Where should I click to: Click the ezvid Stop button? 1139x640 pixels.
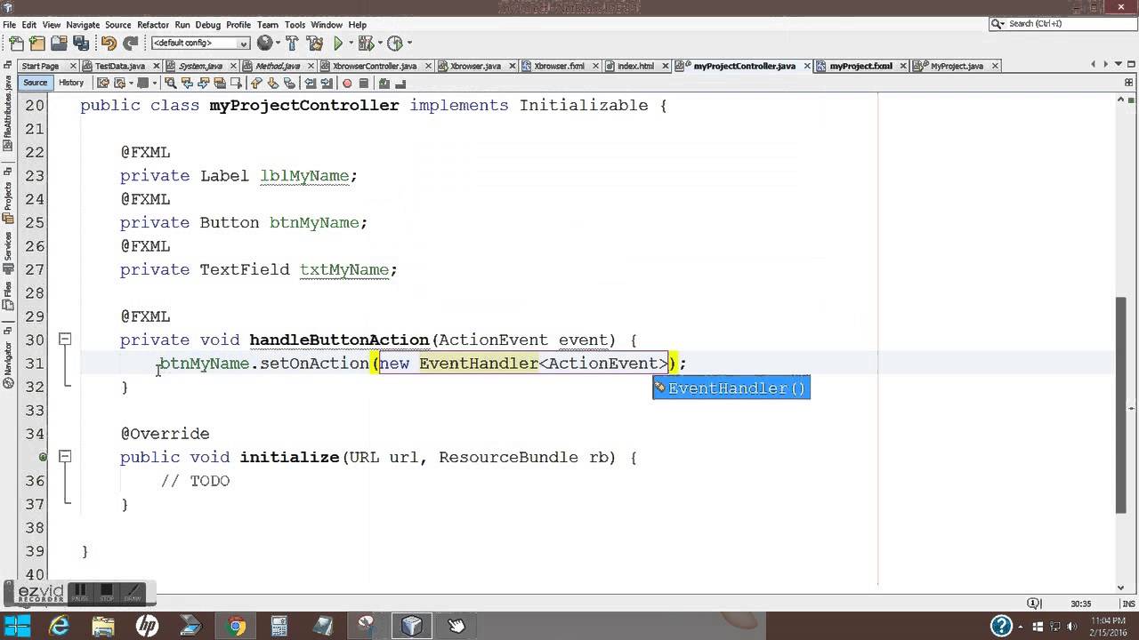pos(107,593)
